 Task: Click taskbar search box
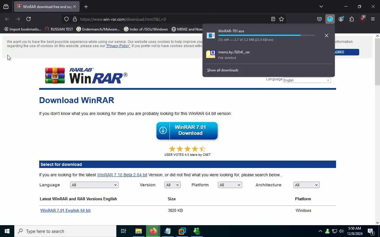coord(65,231)
